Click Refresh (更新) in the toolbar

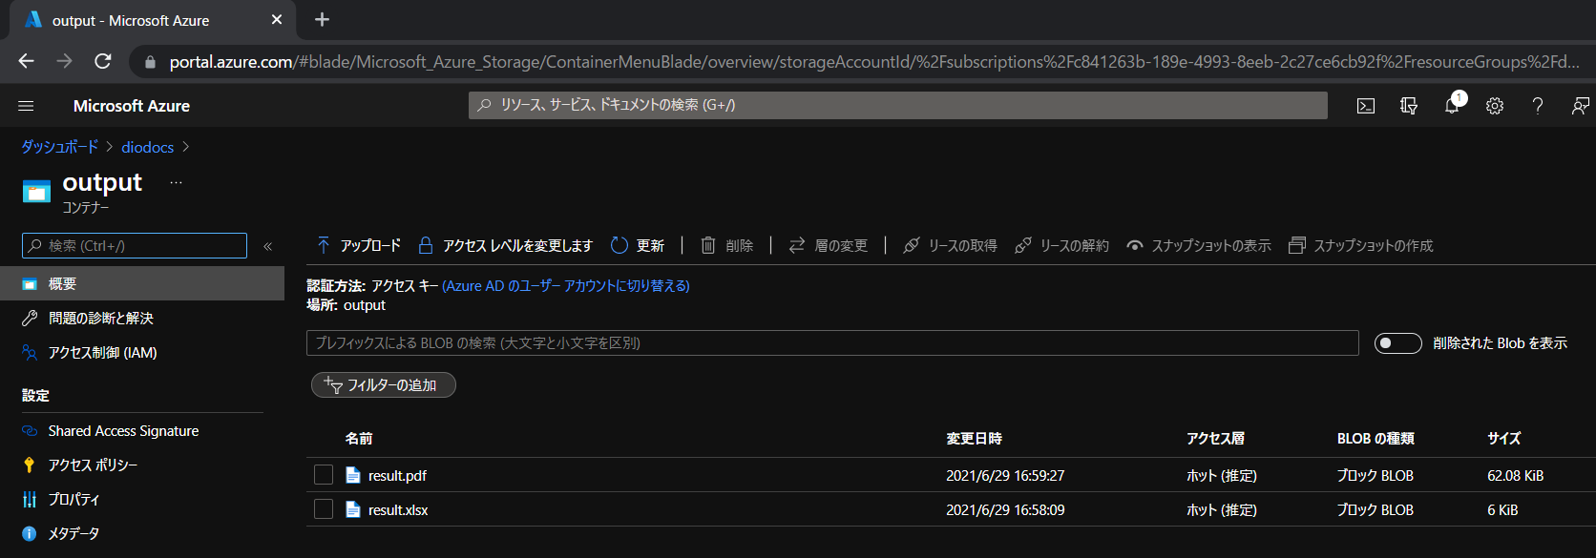638,246
